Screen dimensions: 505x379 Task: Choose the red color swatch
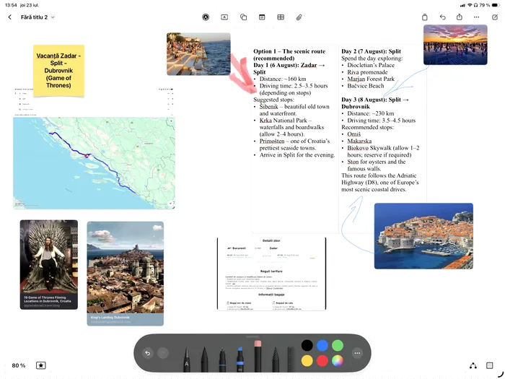322,361
